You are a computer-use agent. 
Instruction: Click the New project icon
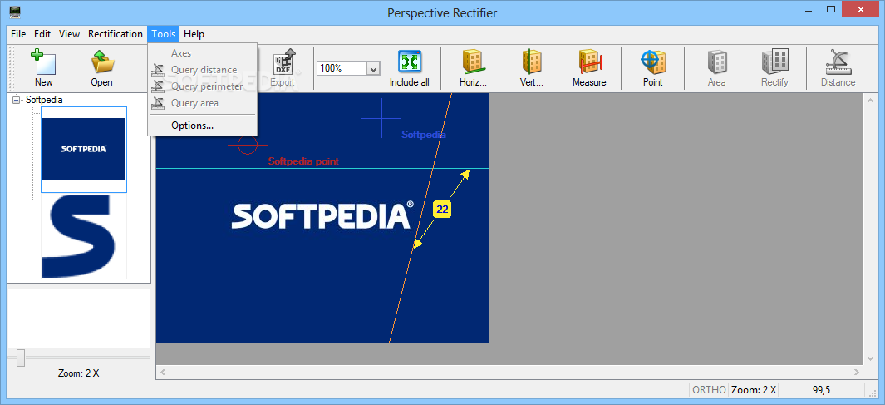[x=43, y=62]
